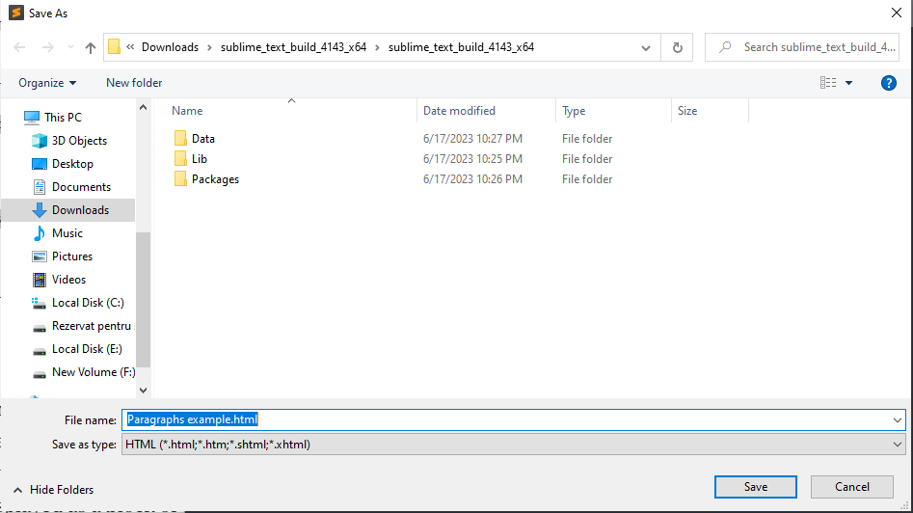Open Desktop in the sidebar
The image size is (913, 513).
(72, 164)
